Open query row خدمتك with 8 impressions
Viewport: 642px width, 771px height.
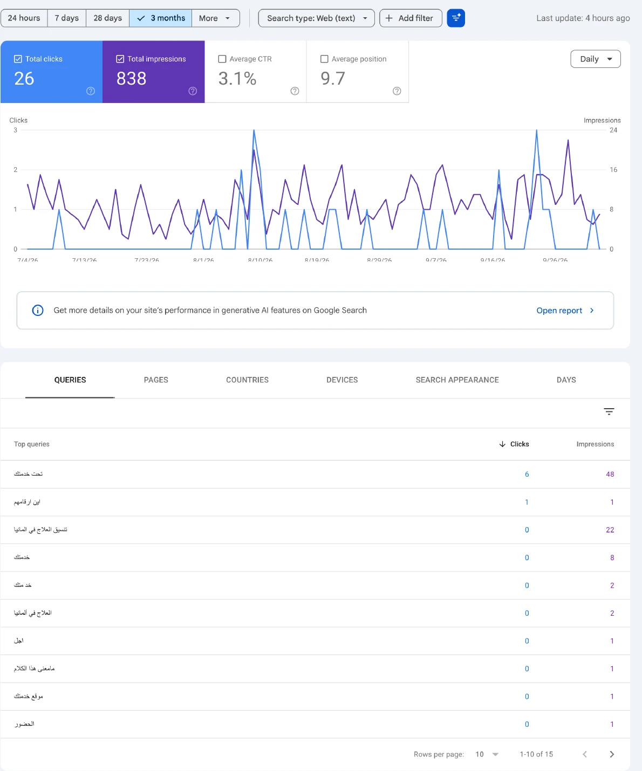click(x=315, y=558)
